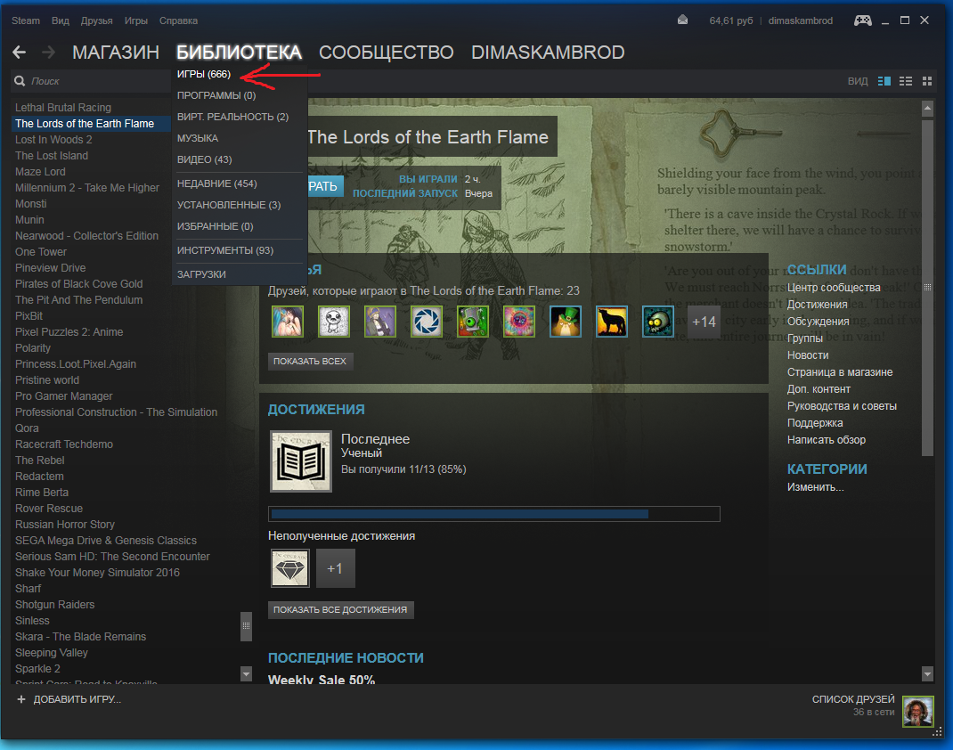
Task: Select Lethal Brutal Racing in game list
Action: click(x=62, y=108)
